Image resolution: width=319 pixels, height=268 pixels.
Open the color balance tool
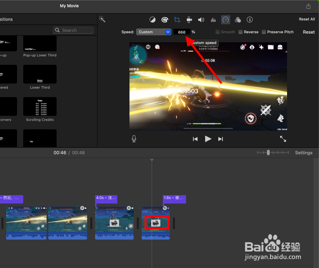(x=152, y=20)
